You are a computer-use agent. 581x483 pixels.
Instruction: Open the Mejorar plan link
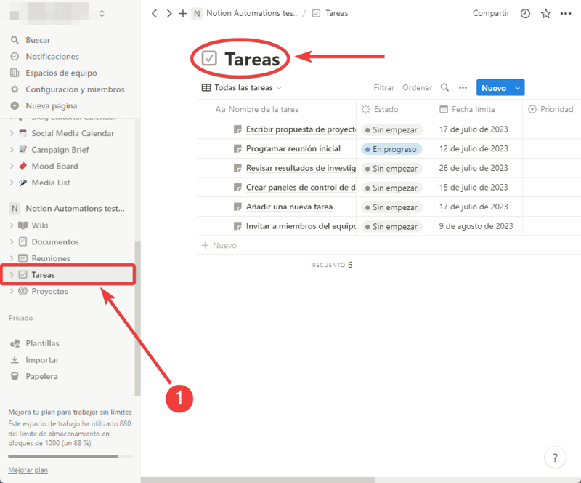coord(28,470)
